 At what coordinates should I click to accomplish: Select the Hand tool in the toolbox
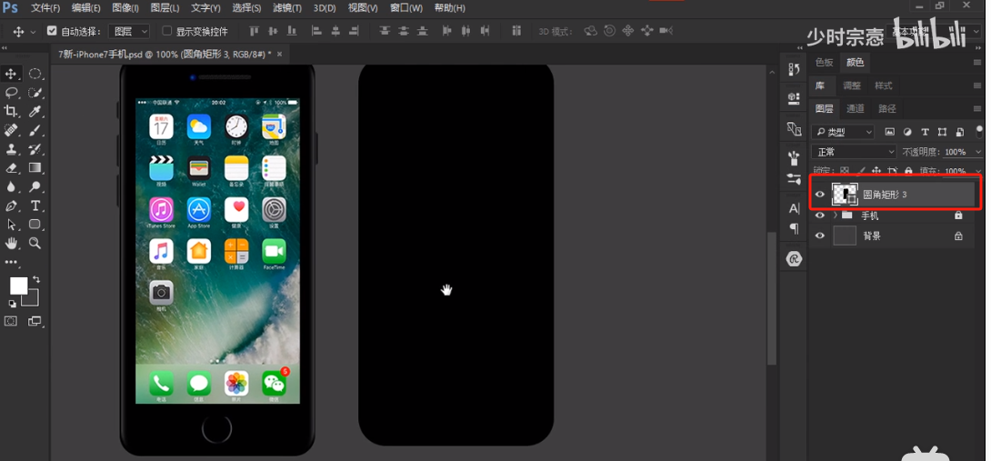[11, 243]
